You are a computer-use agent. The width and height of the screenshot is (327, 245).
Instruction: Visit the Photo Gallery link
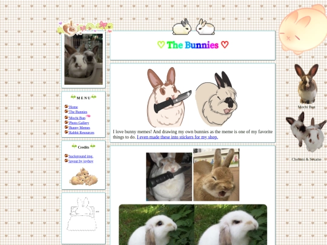pos(79,123)
